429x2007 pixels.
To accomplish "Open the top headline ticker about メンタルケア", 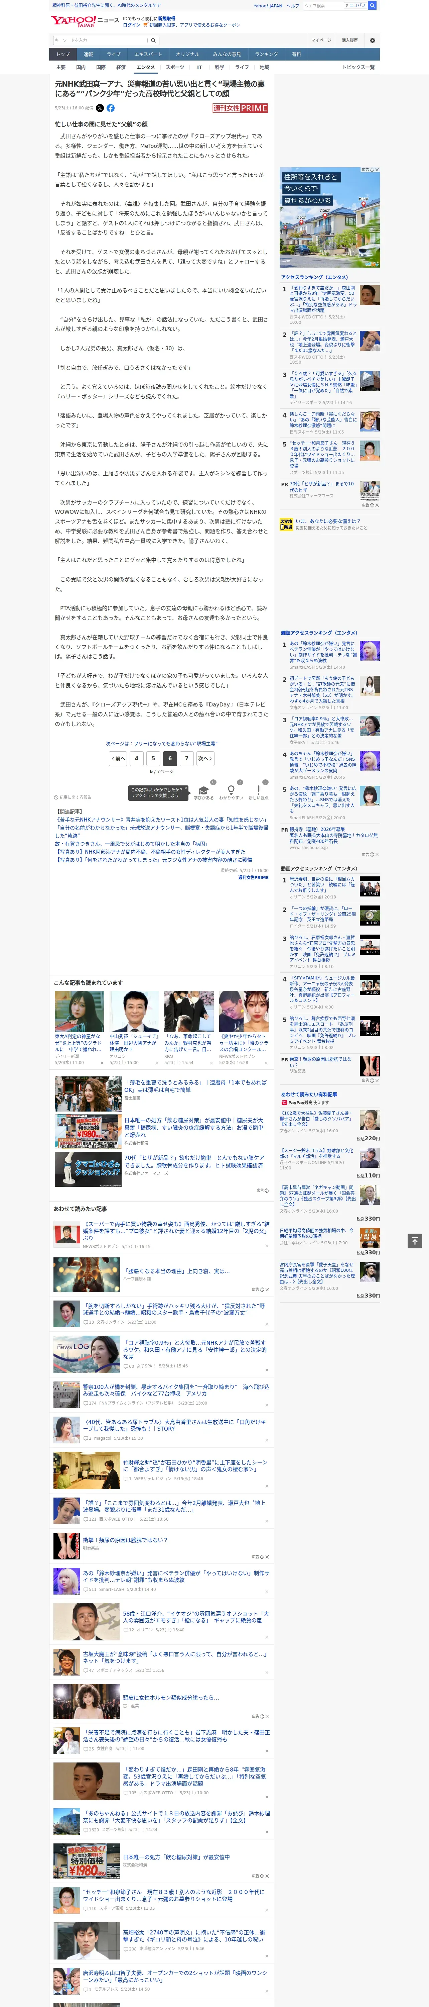I will tap(107, 5).
